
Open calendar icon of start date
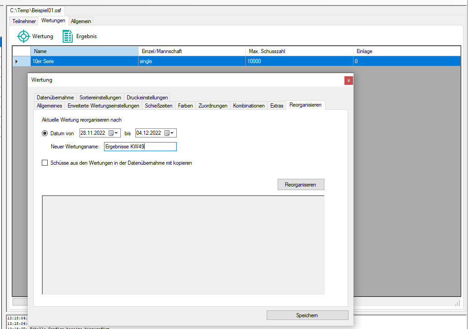point(111,133)
